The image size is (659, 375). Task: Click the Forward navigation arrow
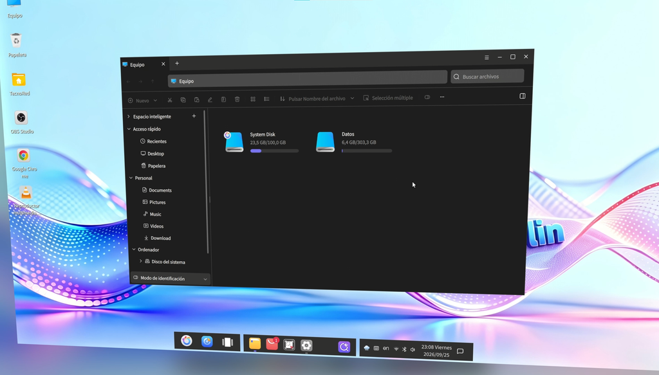[141, 82]
